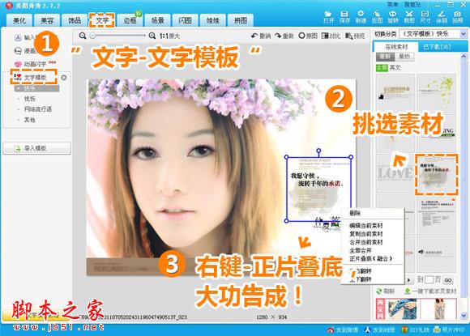The image size is (470, 336).
Task: Click the GO page jump button
Action: tap(448, 280)
